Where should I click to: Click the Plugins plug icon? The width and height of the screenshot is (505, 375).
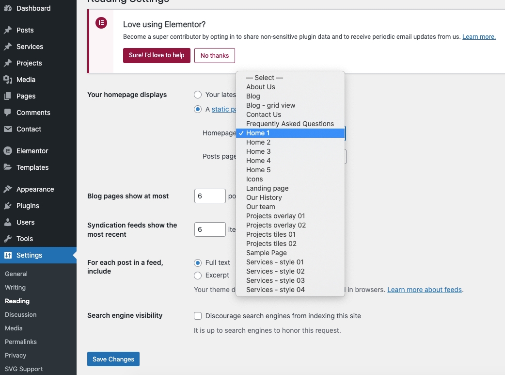[x=8, y=206]
